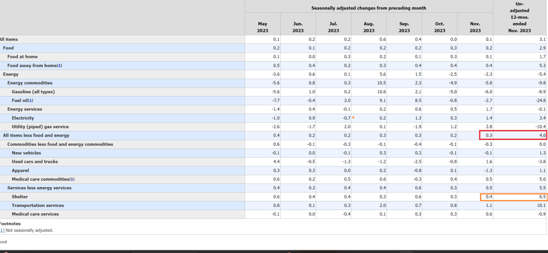
Task: Click footnote (1) link next to Fuel oil
Action: [30, 100]
